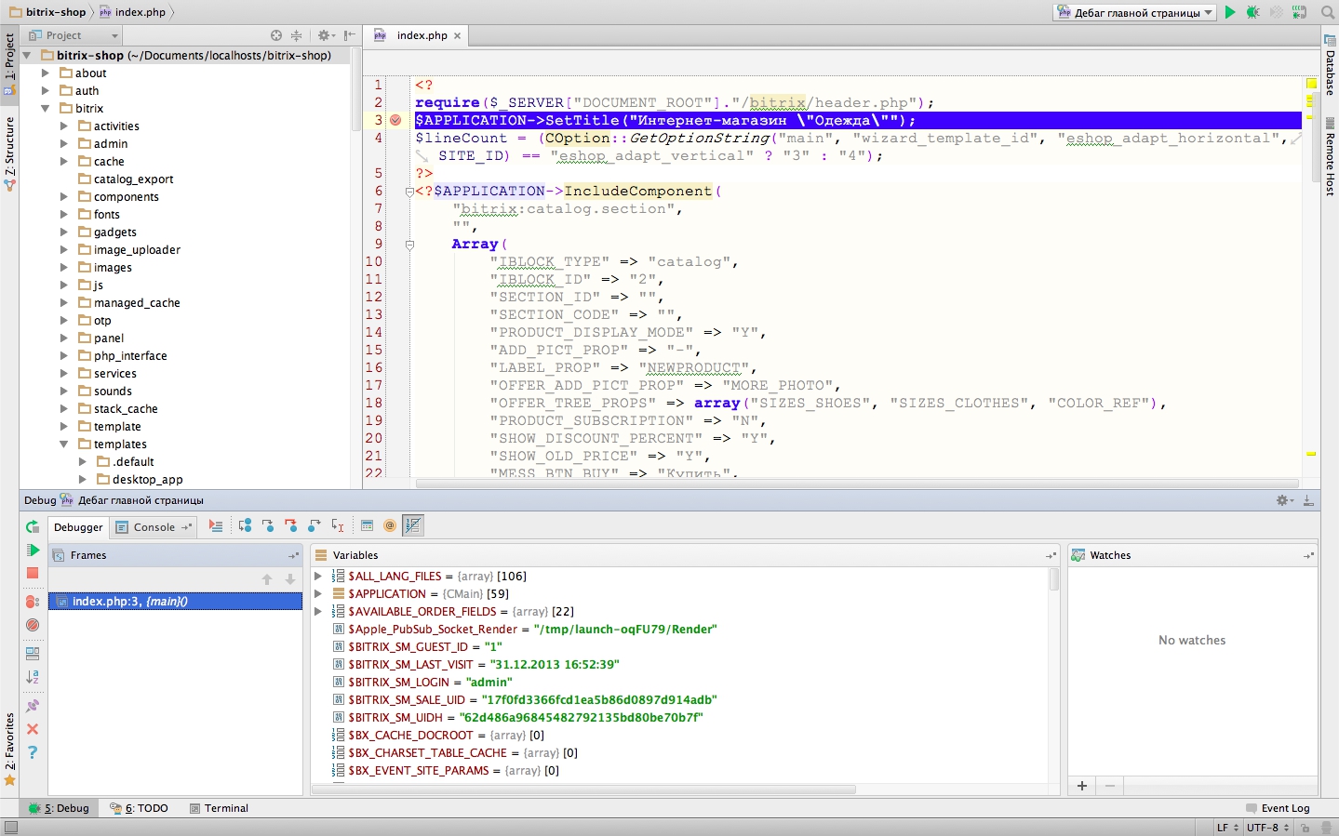
Task: Hide the Project panel icon
Action: [349, 35]
